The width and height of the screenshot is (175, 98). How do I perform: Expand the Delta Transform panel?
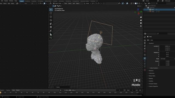154,68
